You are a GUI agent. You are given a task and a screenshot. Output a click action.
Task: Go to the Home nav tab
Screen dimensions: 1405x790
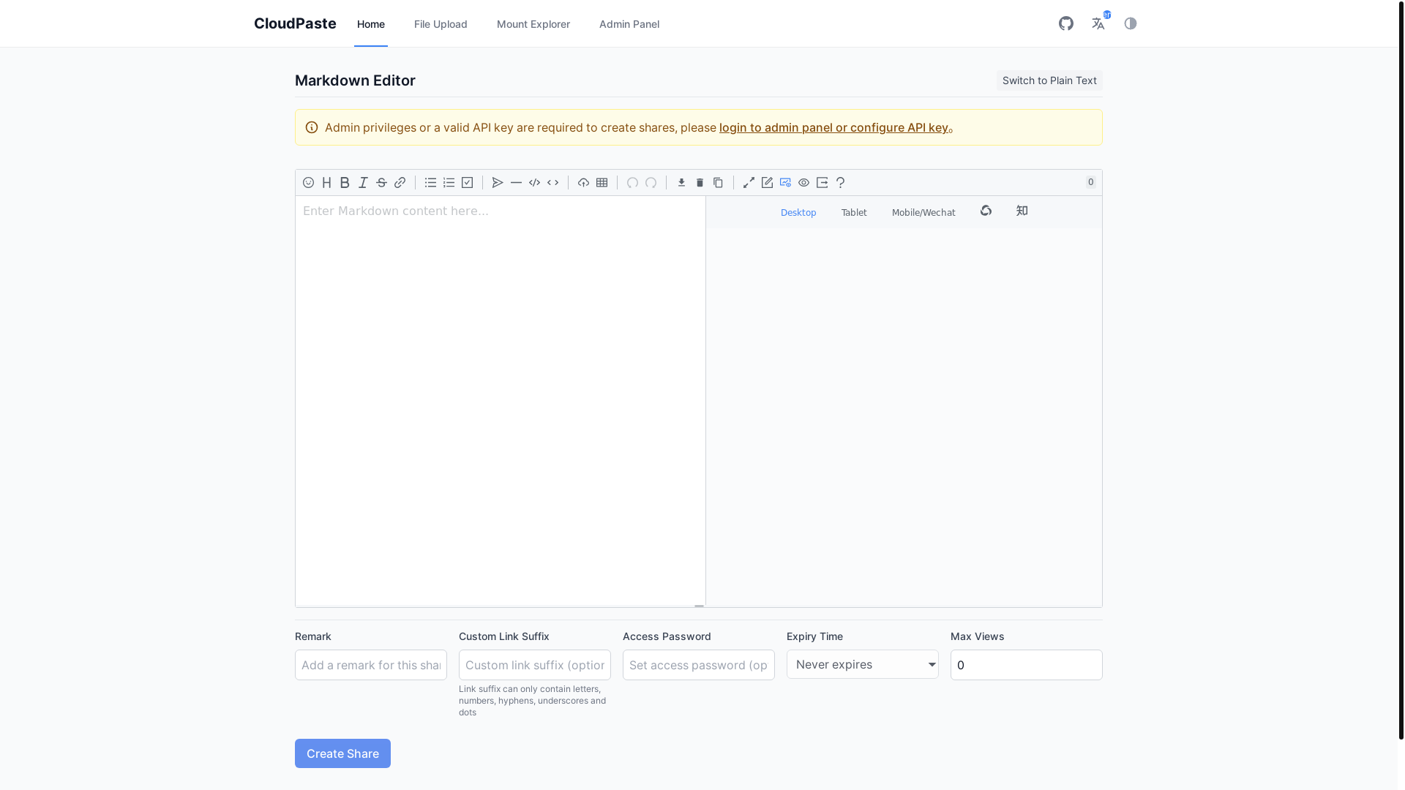point(371,24)
